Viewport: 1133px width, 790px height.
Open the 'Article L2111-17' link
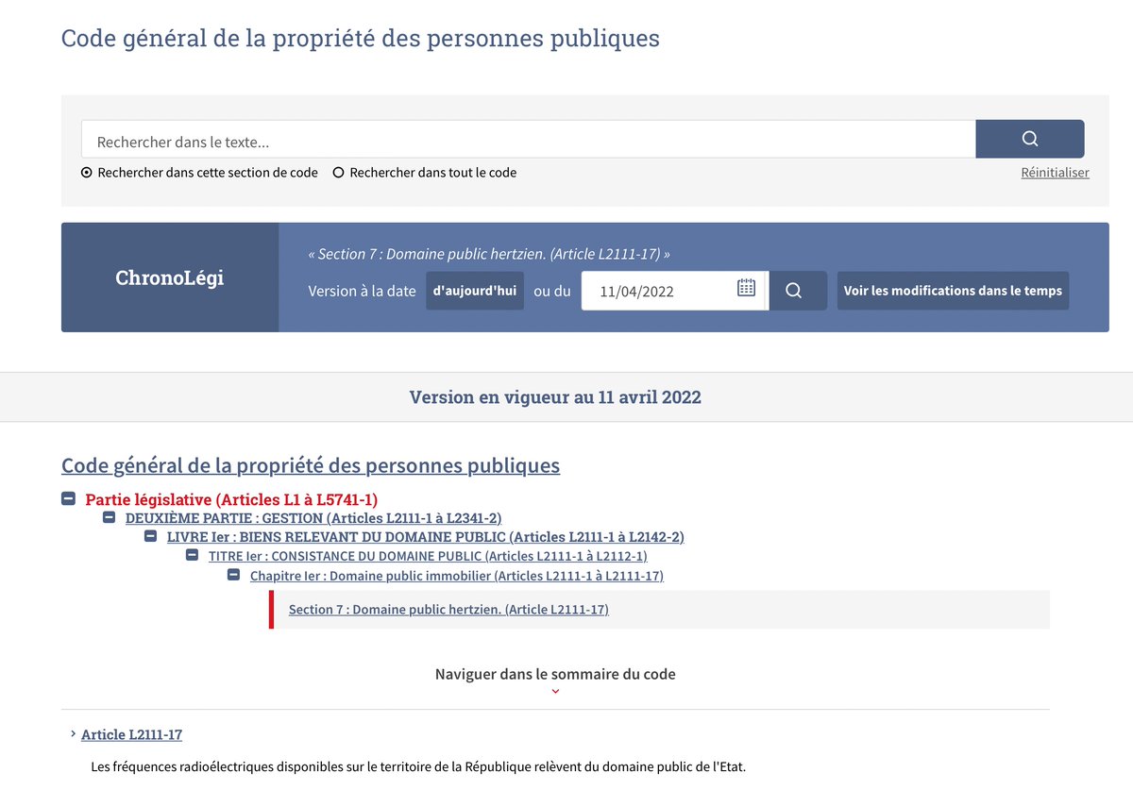point(131,734)
